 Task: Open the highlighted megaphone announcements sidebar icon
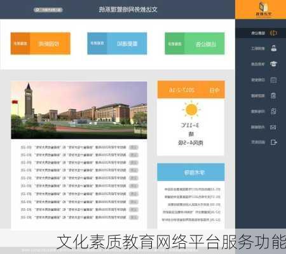273,33
